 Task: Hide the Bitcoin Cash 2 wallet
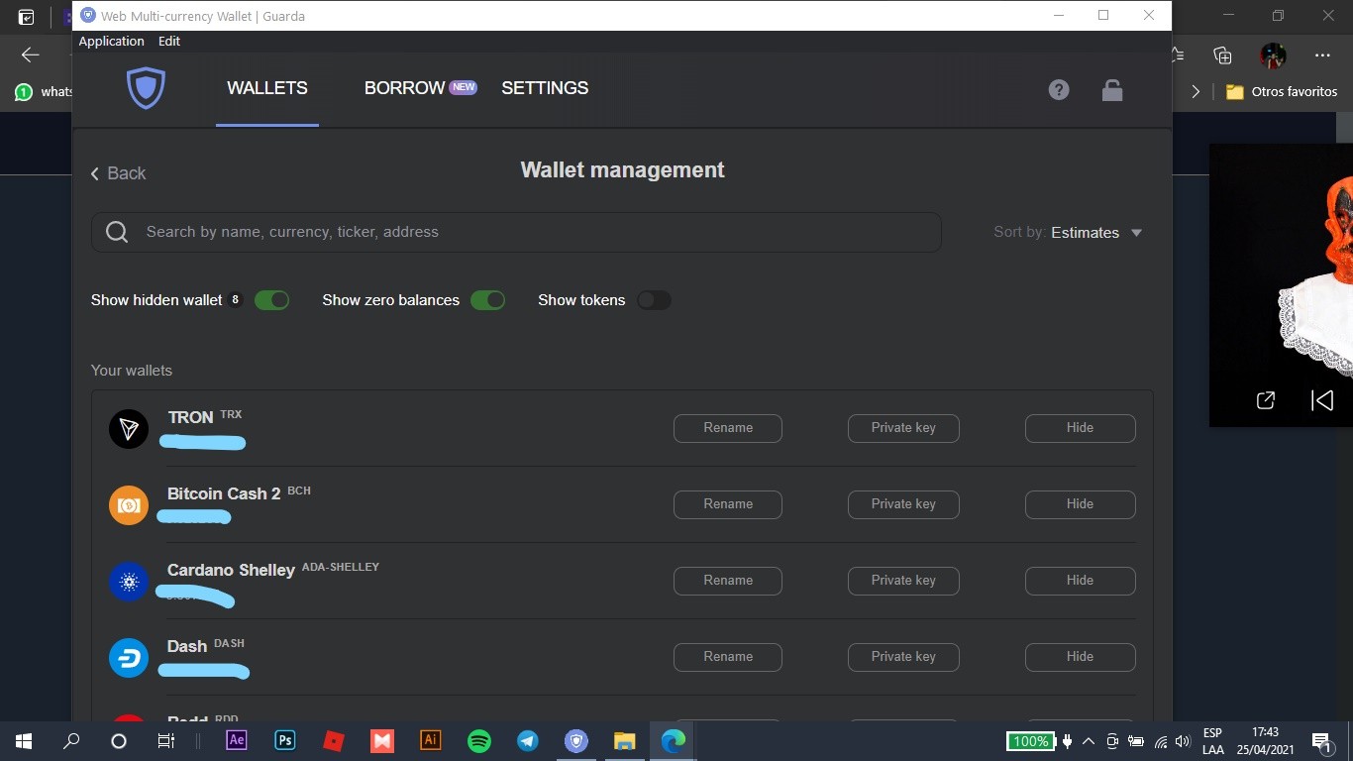[x=1080, y=504]
